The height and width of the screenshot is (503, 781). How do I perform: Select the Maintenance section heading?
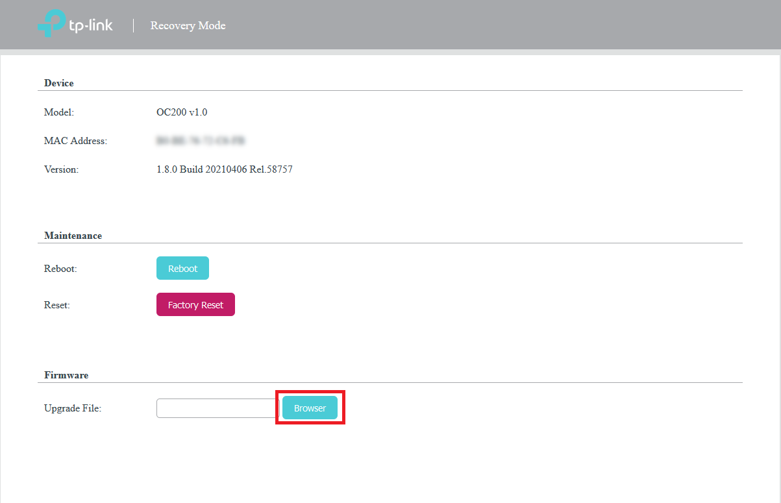(x=73, y=236)
